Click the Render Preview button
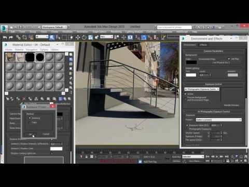249x187 pixels. point(232,105)
